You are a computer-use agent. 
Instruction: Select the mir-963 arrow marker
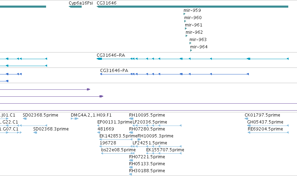(x=190, y=43)
